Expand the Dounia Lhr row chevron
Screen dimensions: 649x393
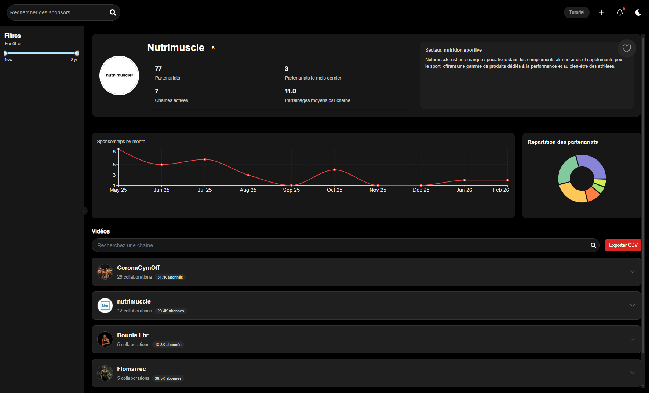[632, 339]
